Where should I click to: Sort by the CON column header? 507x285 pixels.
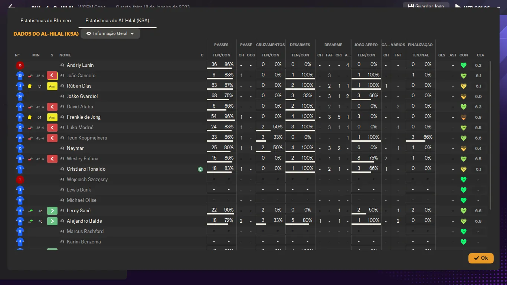(x=464, y=55)
